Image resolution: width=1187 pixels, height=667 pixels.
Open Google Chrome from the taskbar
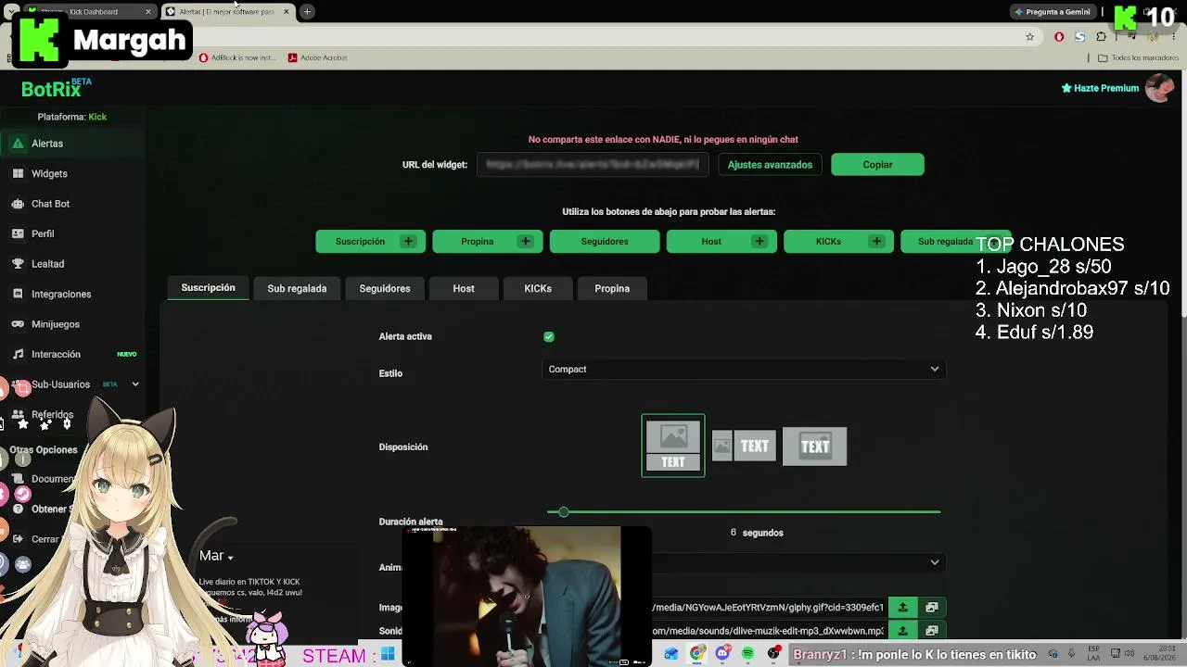(x=697, y=654)
